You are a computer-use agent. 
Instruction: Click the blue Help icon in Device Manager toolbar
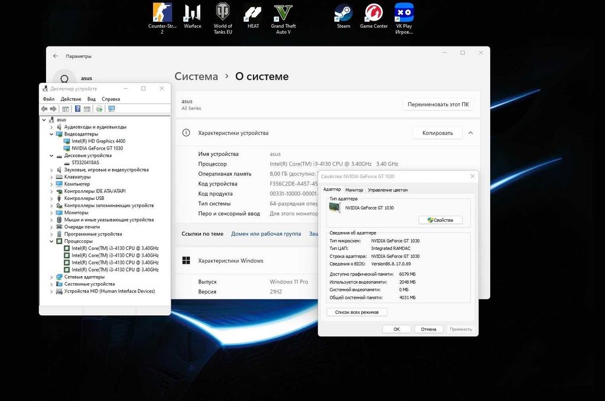77,109
